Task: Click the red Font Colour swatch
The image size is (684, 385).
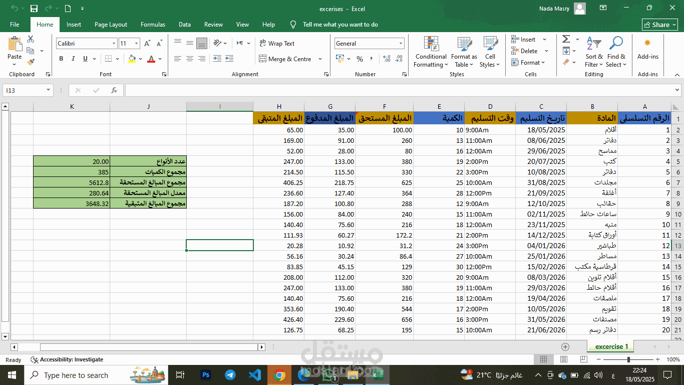Action: pyautogui.click(x=151, y=59)
